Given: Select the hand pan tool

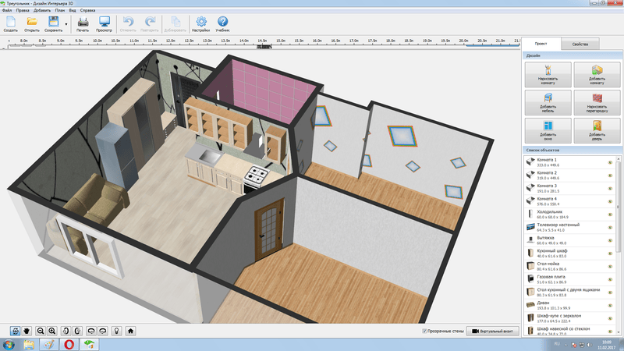Looking at the screenshot, I should (26, 331).
